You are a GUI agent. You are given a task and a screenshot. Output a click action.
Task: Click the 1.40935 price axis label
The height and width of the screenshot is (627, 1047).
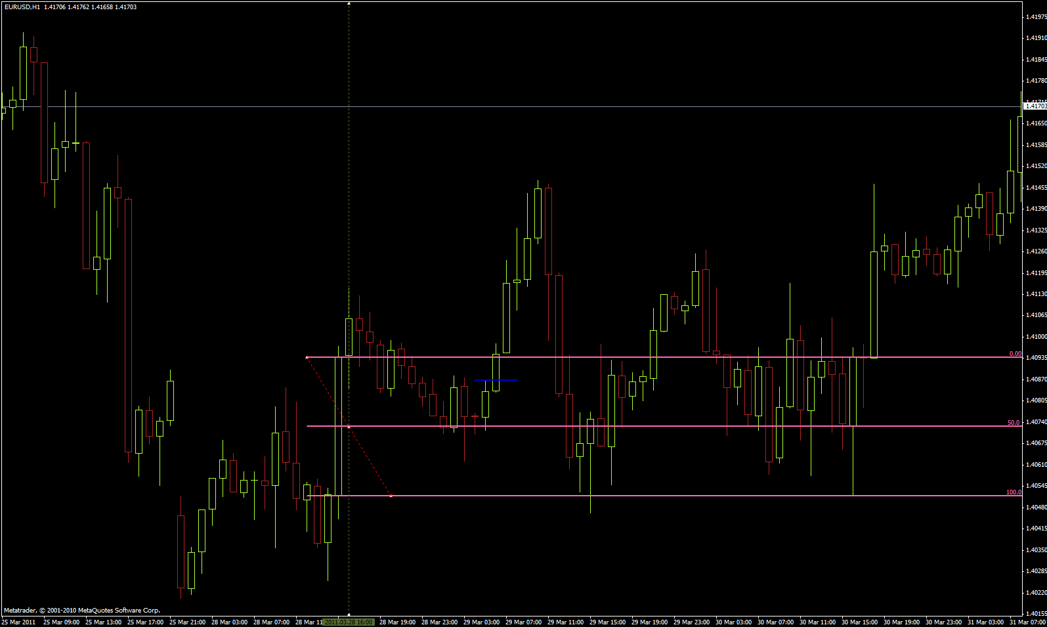[1036, 358]
